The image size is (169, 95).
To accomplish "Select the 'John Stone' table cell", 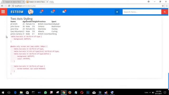I will point(15,26).
